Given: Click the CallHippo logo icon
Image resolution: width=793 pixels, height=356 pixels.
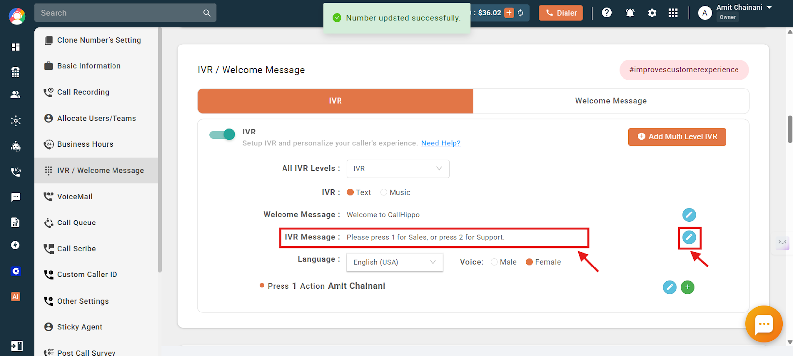Looking at the screenshot, I should (17, 16).
